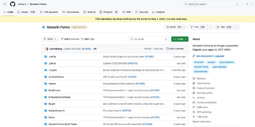Viewport: 255px width, 127px height.
Task: Open the Stubs folder
Action: [x=52, y=117]
